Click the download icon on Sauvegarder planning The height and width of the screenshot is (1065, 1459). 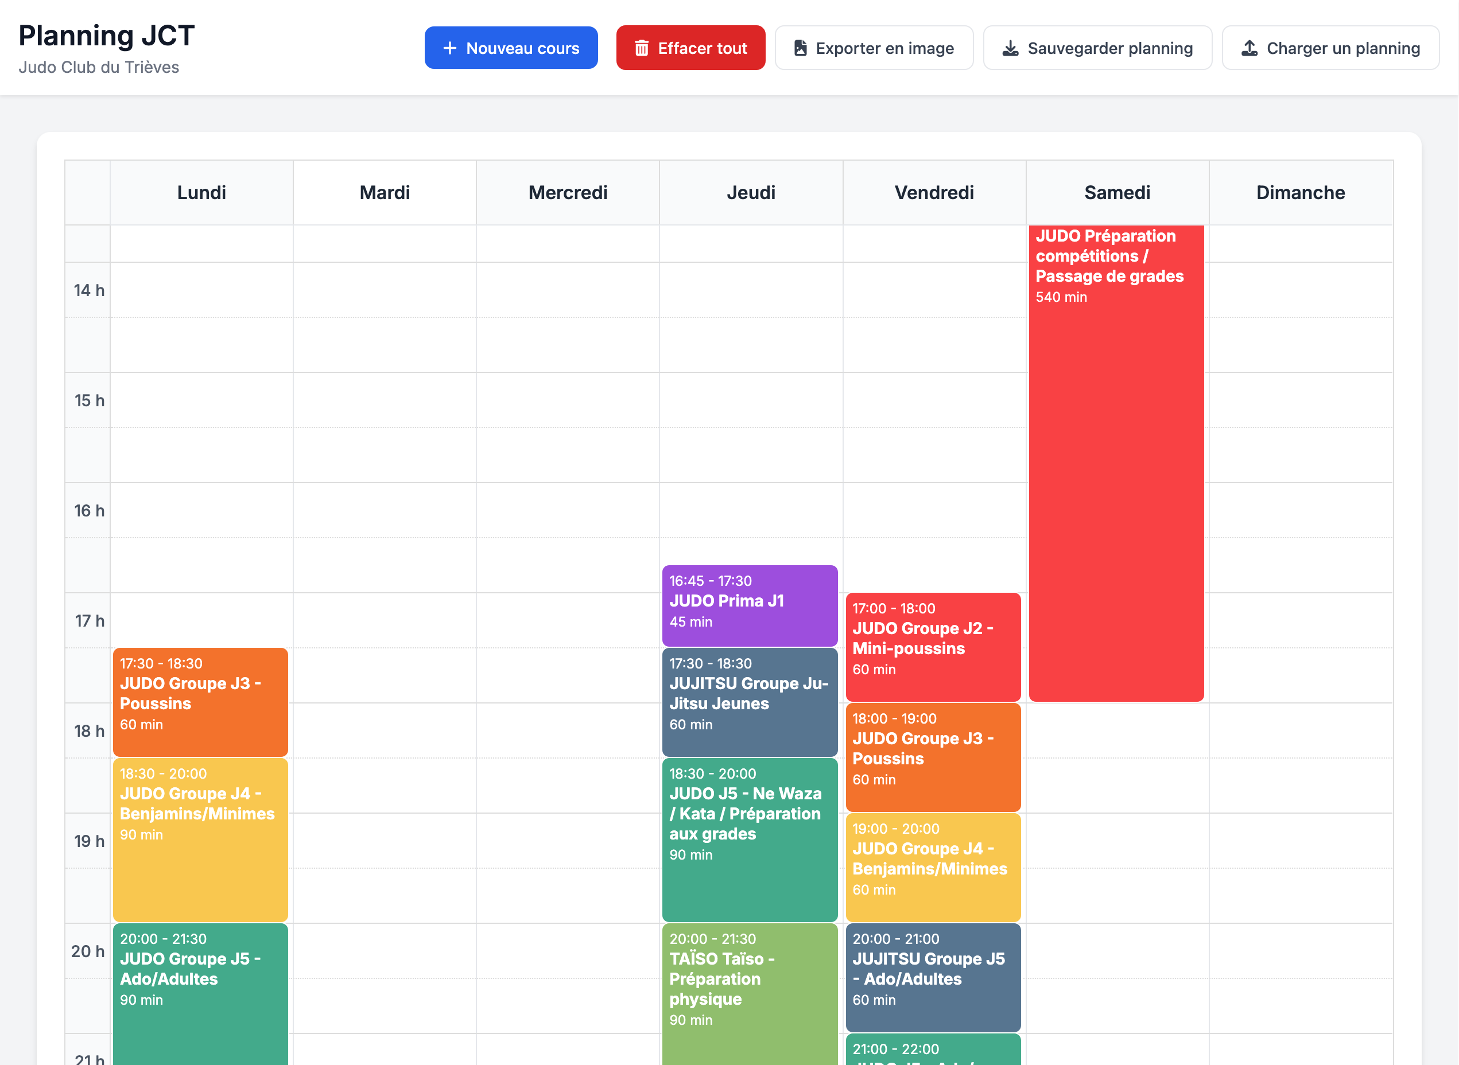[x=1010, y=47]
